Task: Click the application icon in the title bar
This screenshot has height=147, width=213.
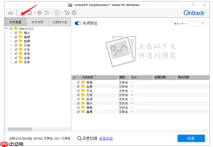Action: pos(70,5)
